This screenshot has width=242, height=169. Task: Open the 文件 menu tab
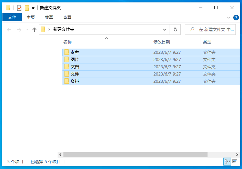(x=12, y=17)
